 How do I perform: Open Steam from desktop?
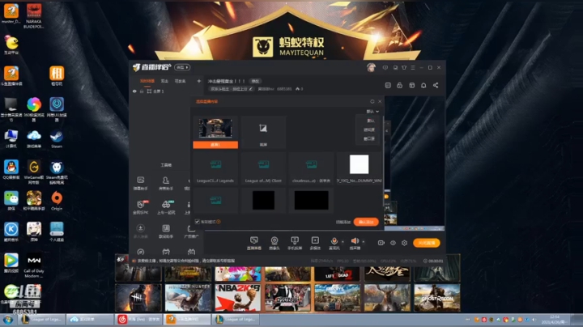(57, 138)
